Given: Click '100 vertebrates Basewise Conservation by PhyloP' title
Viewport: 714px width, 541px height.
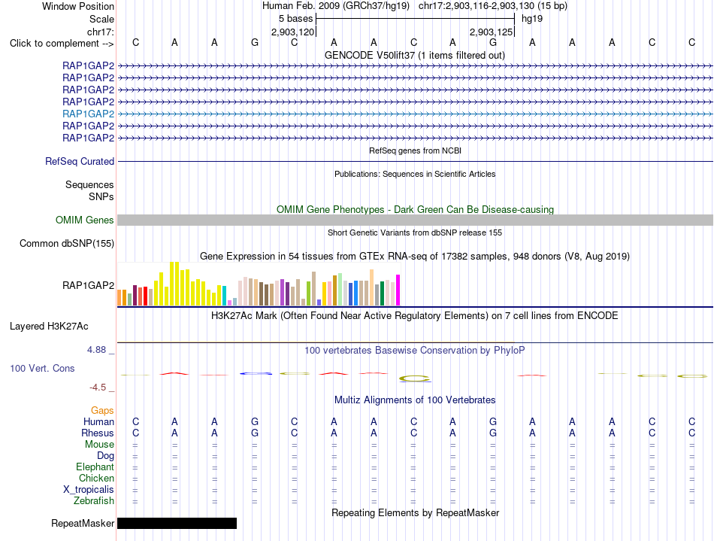Looking at the screenshot, I should coord(415,351).
